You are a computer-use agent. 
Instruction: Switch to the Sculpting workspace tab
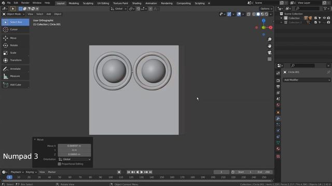click(88, 3)
